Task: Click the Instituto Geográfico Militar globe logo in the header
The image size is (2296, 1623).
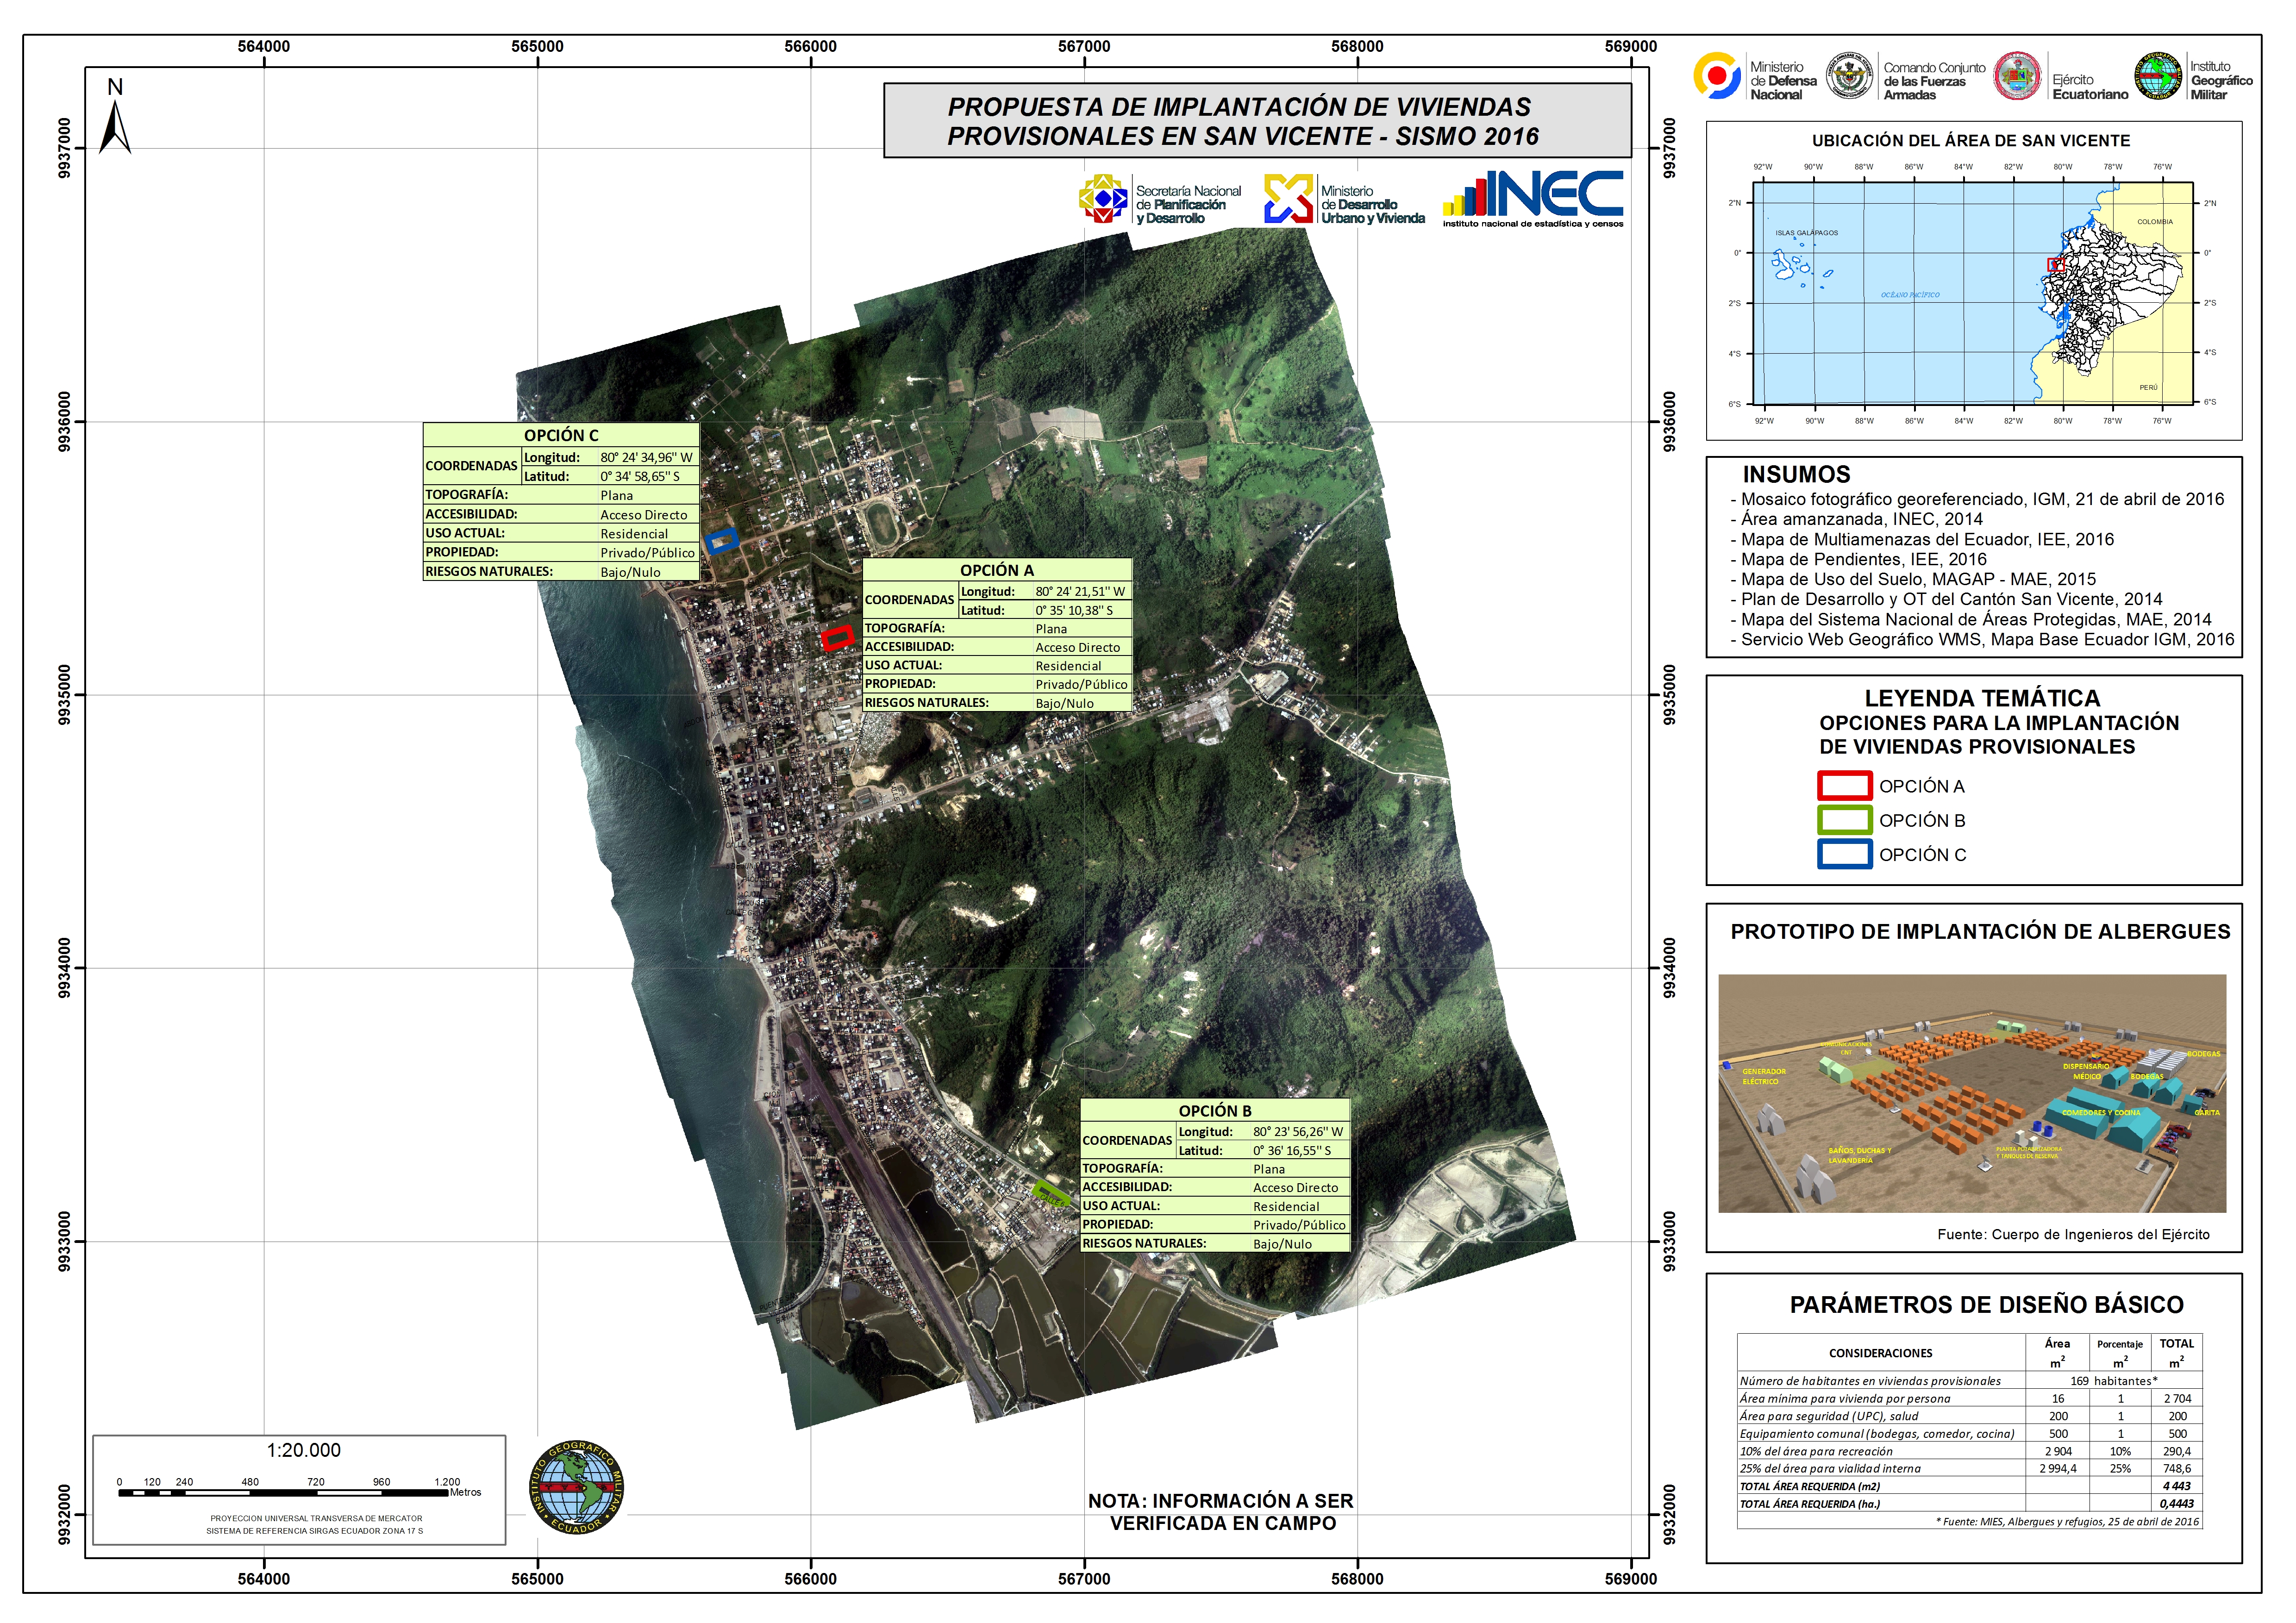Action: (x=2158, y=77)
